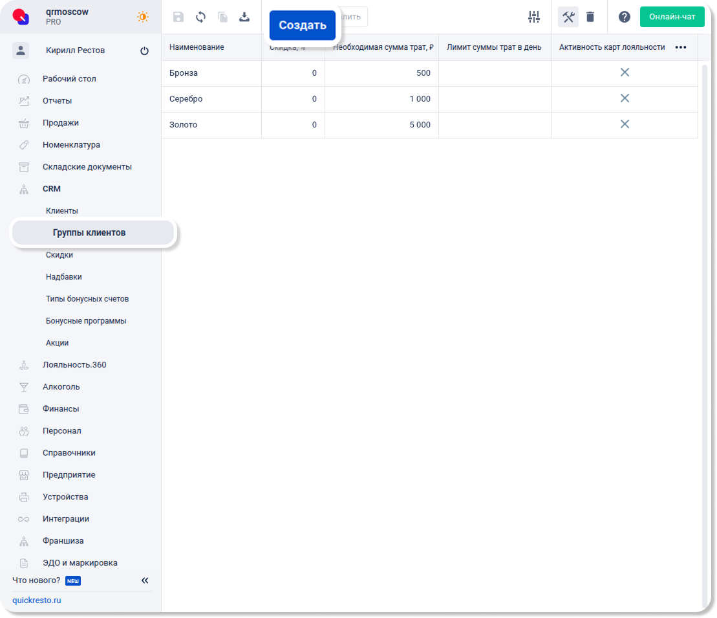This screenshot has width=717, height=618.
Task: Select Скидки in the CRM submenu
Action: [x=59, y=255]
